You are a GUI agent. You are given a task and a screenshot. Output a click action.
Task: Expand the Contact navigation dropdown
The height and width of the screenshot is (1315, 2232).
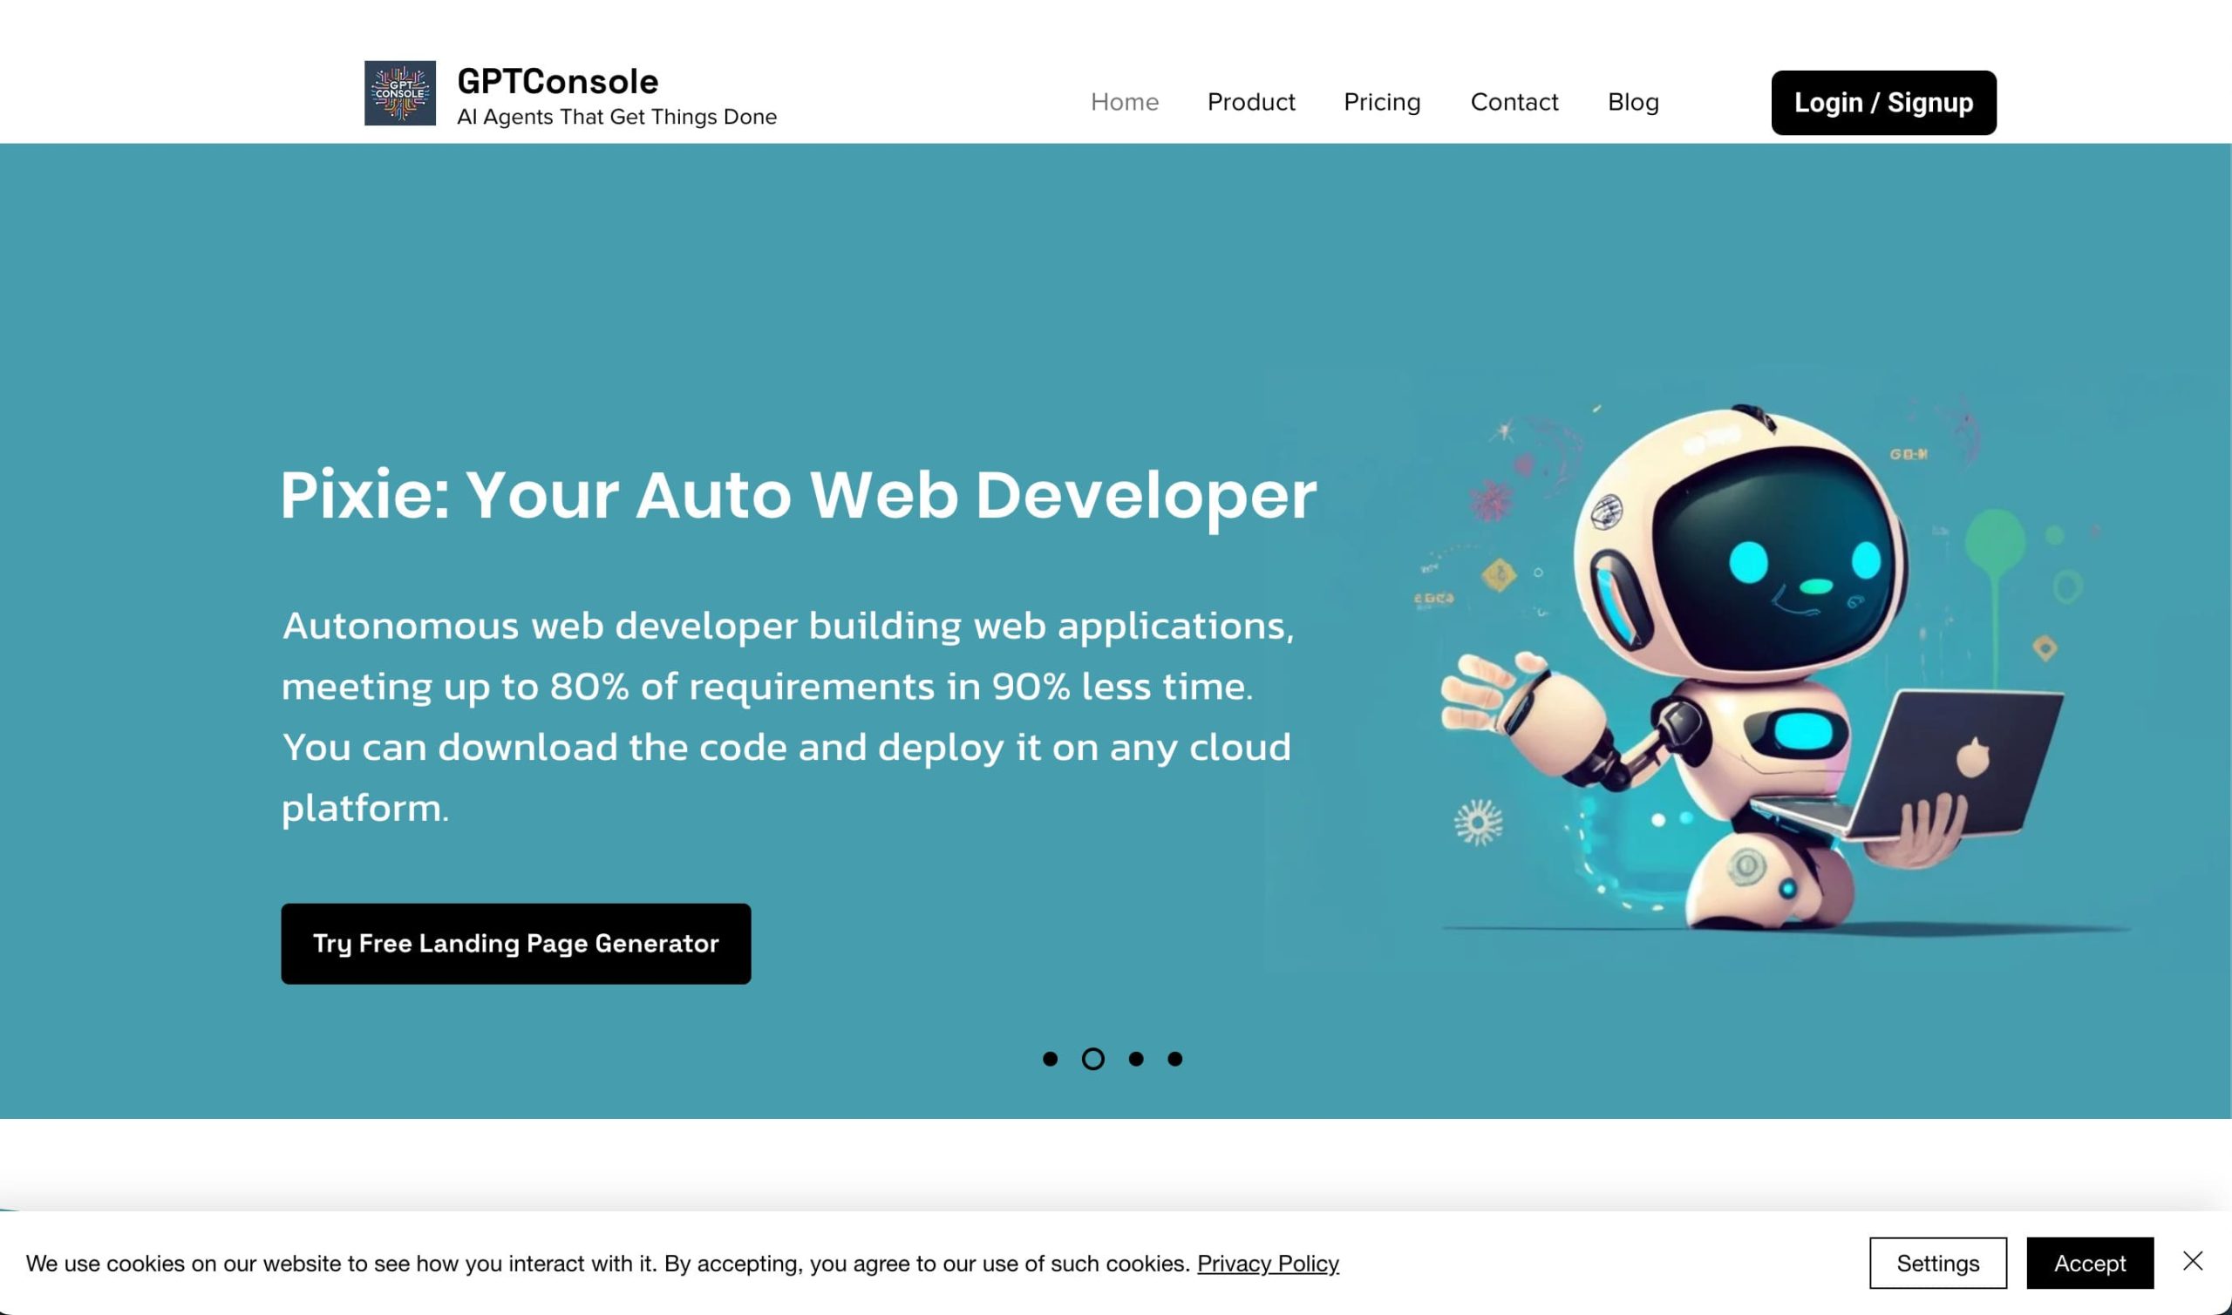pyautogui.click(x=1513, y=100)
